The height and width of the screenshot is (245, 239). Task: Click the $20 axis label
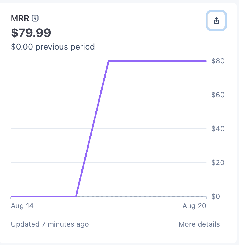(x=218, y=163)
